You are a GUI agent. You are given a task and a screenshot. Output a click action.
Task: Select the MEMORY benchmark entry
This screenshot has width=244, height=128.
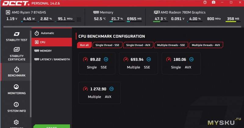coord(52,51)
